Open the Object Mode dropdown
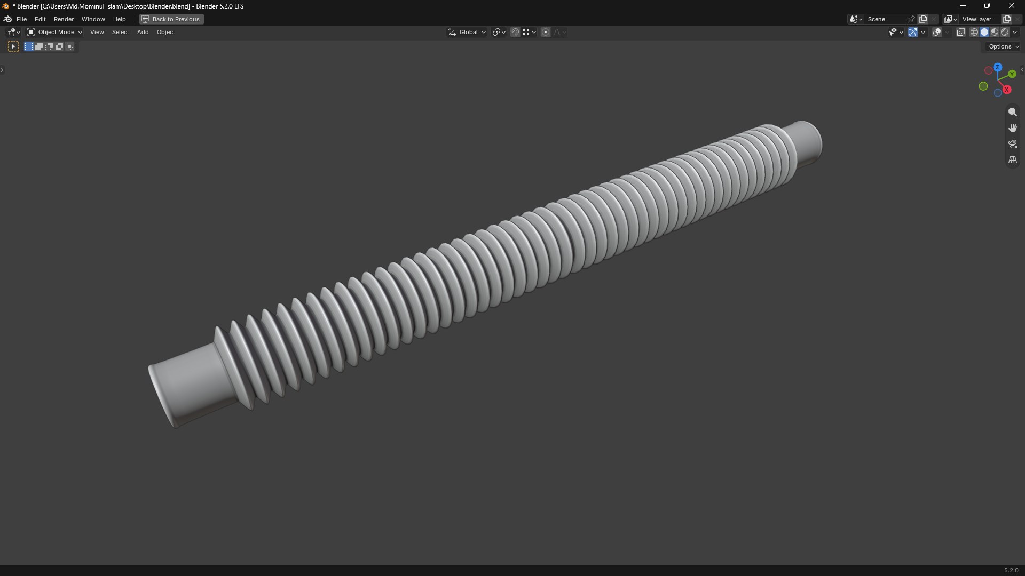Viewport: 1025px width, 576px height. 54,32
